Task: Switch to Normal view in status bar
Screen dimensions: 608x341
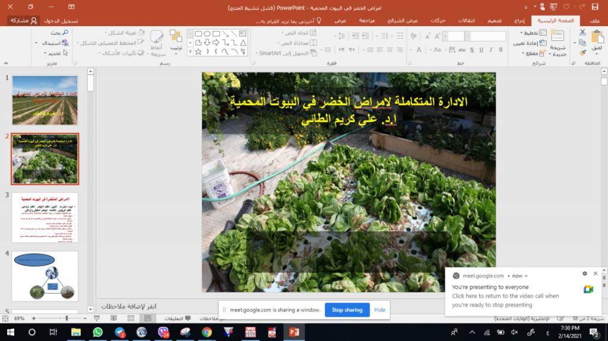Action: click(148, 318)
